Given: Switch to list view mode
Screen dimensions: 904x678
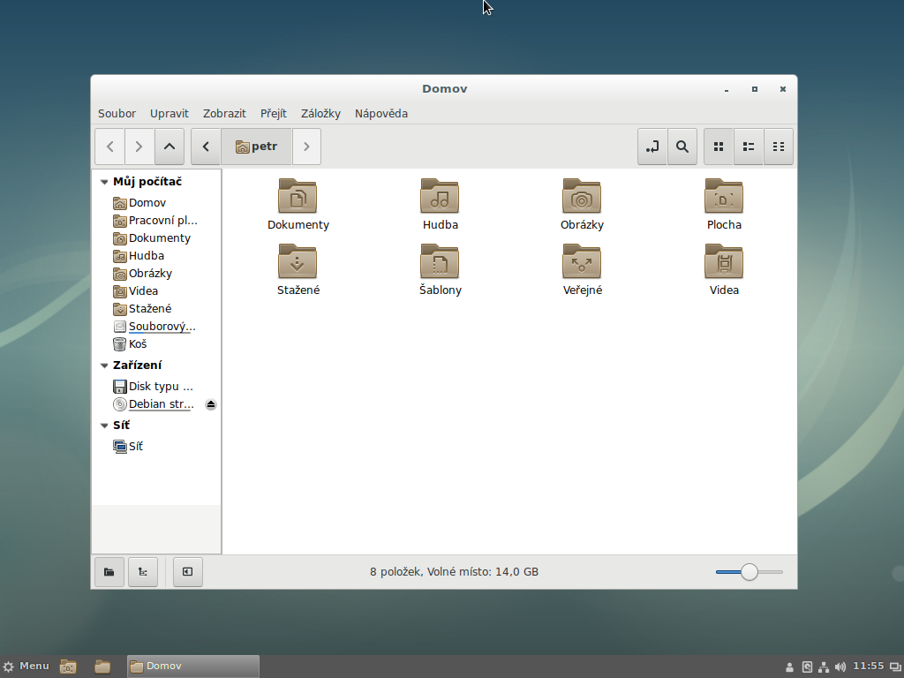Looking at the screenshot, I should [749, 147].
